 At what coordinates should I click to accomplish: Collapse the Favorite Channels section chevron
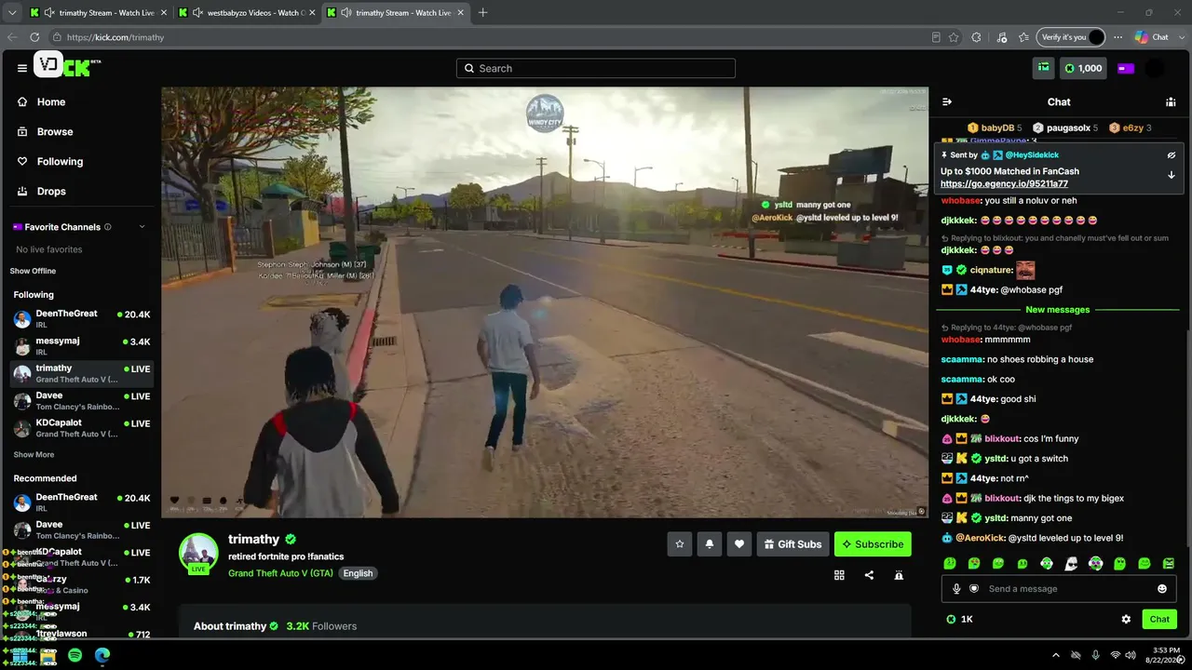142,227
